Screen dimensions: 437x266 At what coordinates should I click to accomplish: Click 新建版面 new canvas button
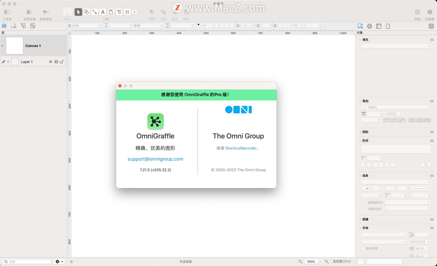click(30, 12)
